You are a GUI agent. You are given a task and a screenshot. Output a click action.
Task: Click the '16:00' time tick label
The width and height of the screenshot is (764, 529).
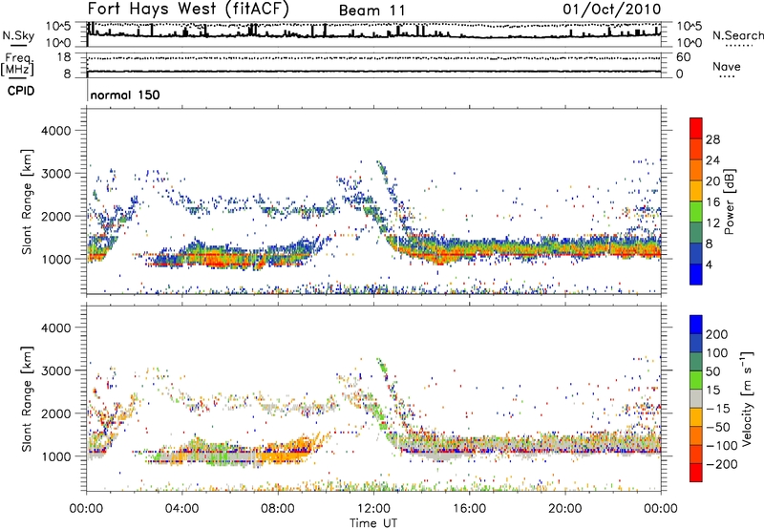point(469,509)
